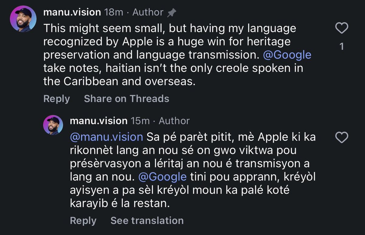Reply to the top pinned comment
This screenshot has height=235, width=365.
tap(57, 98)
